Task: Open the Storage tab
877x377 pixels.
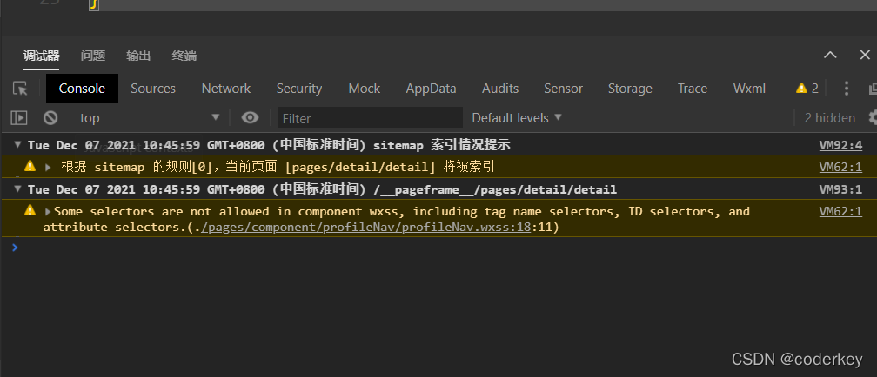Action: 630,89
